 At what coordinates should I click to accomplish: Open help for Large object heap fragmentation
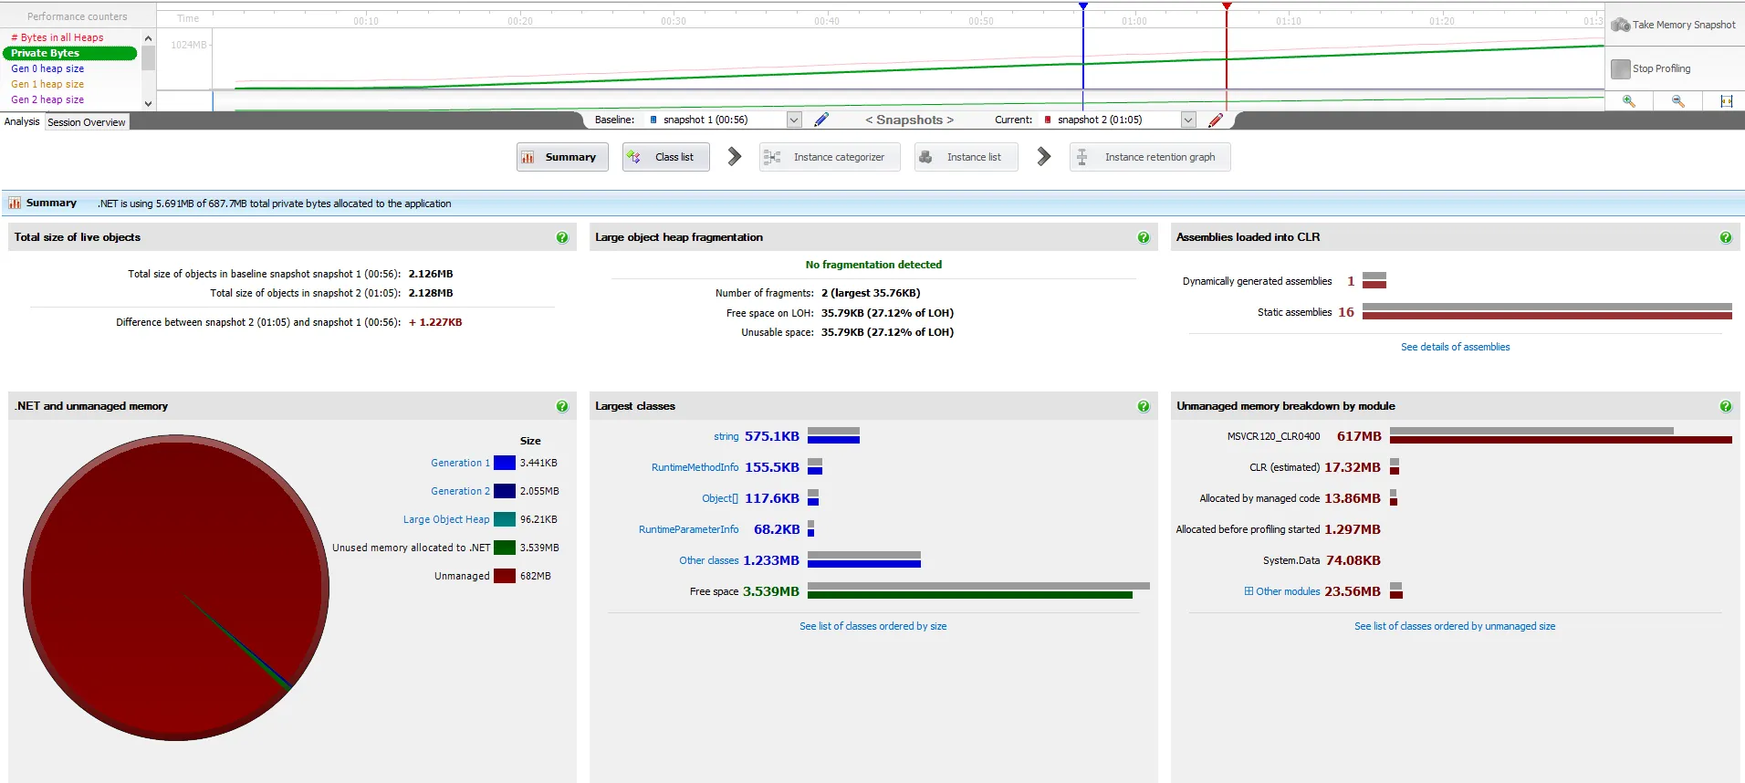pyautogui.click(x=1144, y=237)
